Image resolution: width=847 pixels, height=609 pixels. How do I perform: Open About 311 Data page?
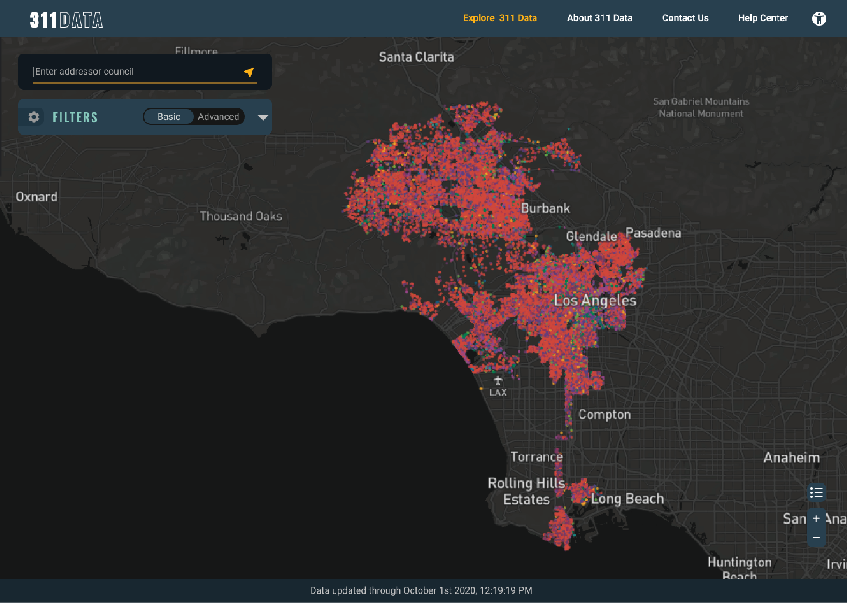click(x=599, y=18)
